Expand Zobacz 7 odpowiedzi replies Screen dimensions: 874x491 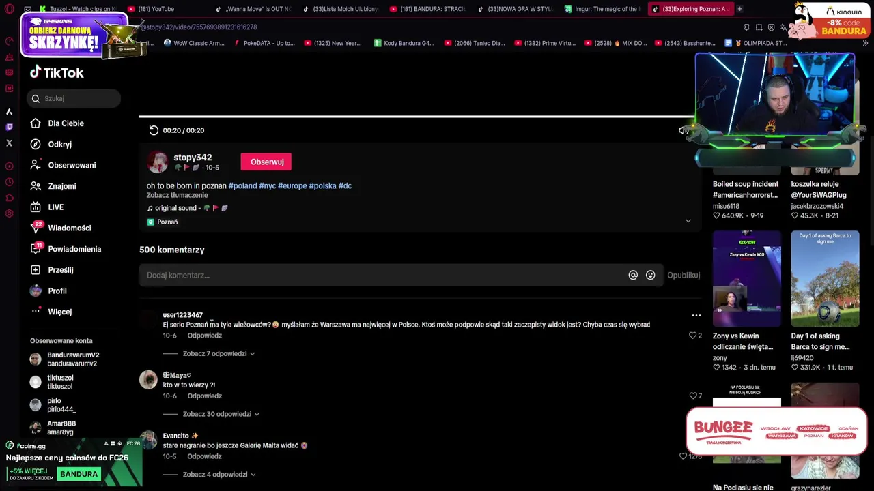tap(218, 353)
